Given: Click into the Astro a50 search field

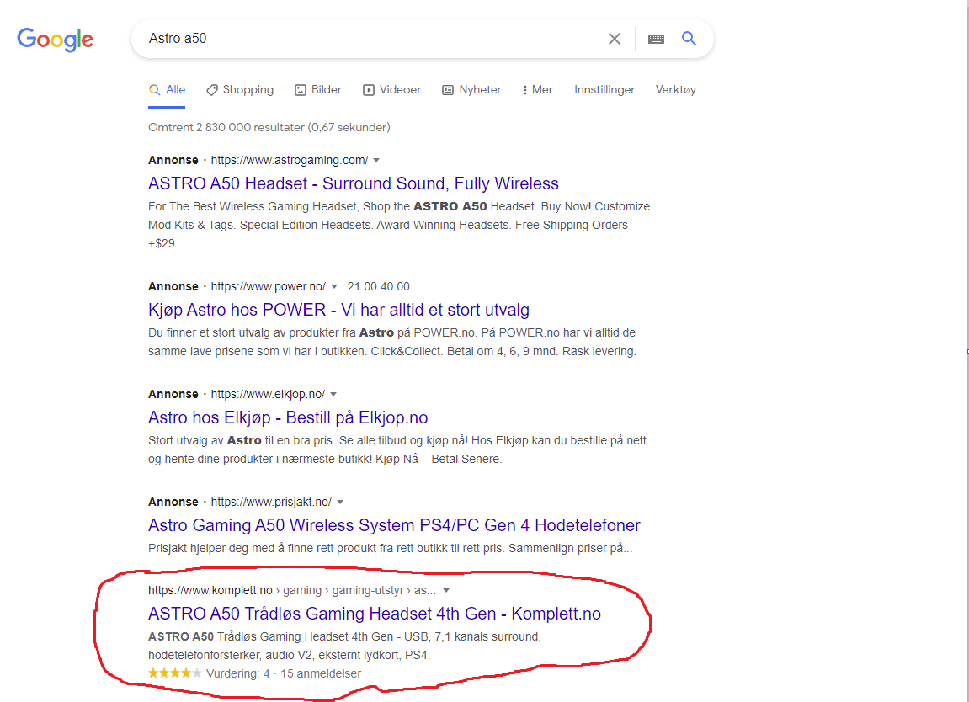Looking at the screenshot, I should [370, 39].
